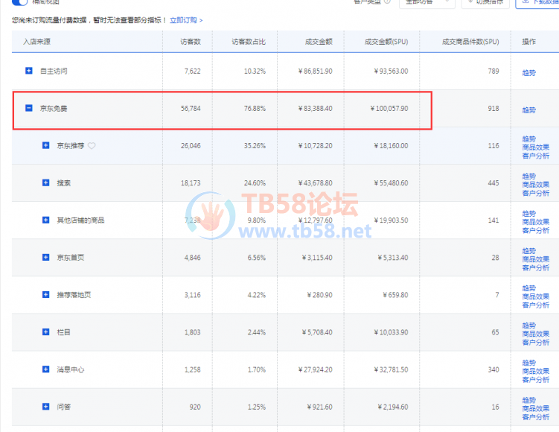
Task: View 客户分析 for the 其他店铺的商品 row
Action: [535, 230]
